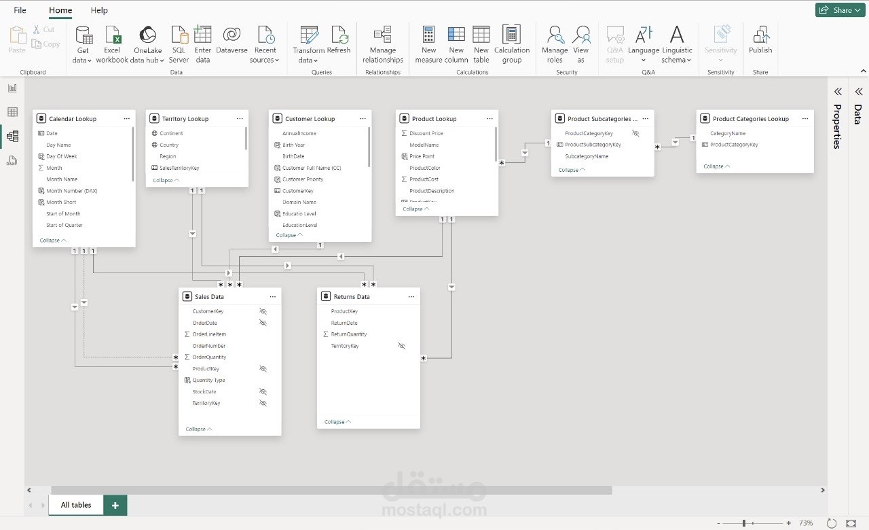Select the All tables layout tab
This screenshot has height=530, width=869.
76,505
